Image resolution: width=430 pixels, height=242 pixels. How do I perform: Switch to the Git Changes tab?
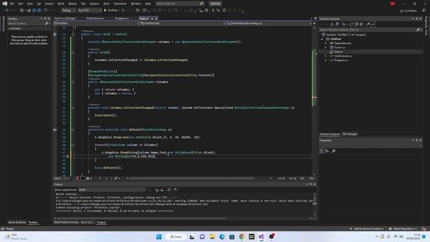350,134
